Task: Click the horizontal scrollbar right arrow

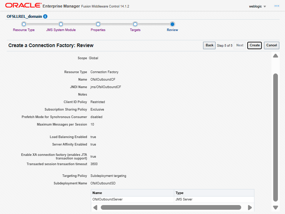Action: pyautogui.click(x=250, y=208)
